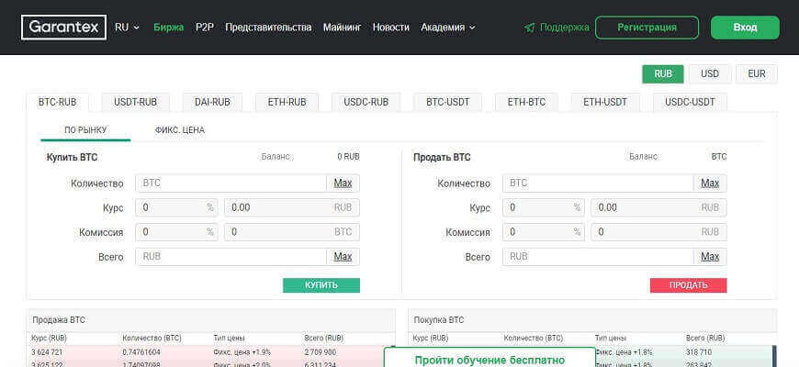
Task: Open the USDT-RUB trading pair tab
Action: point(135,102)
